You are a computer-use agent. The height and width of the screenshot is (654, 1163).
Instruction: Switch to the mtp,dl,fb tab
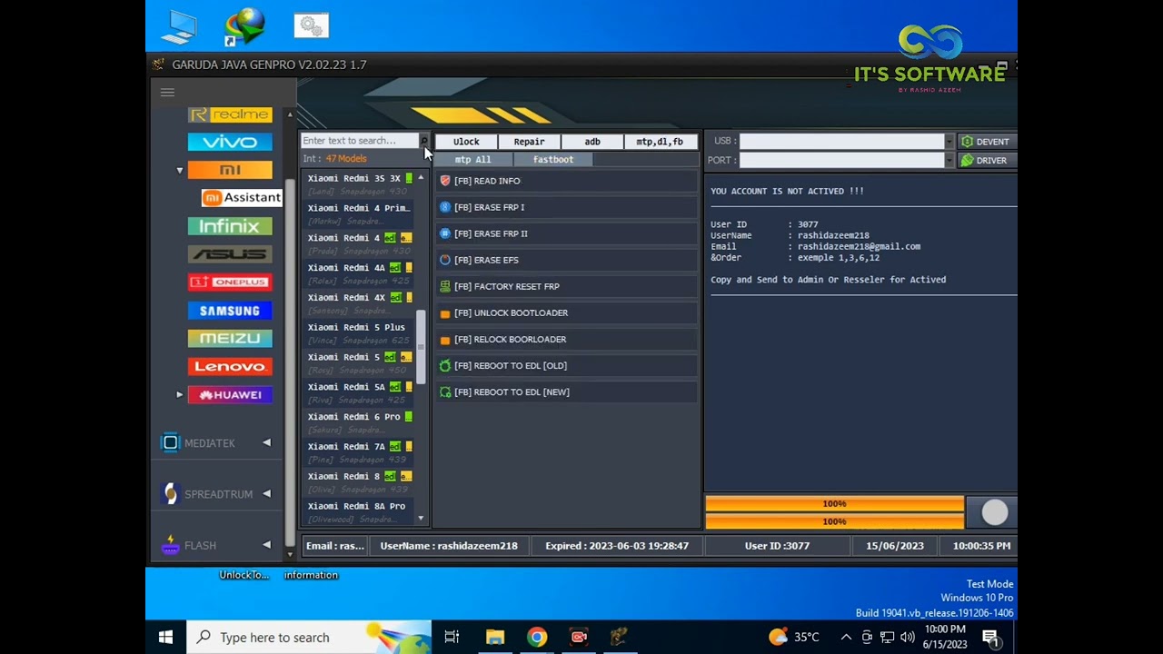pyautogui.click(x=660, y=141)
